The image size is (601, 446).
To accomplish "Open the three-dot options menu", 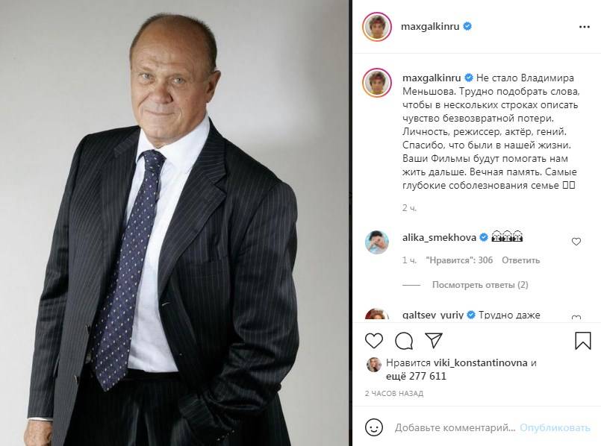I will [x=584, y=27].
